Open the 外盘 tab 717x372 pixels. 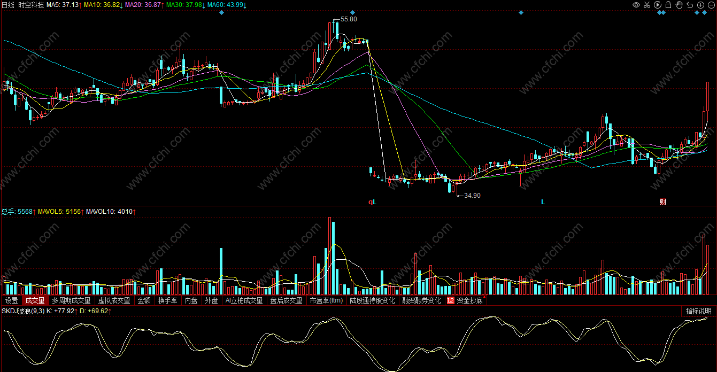click(212, 300)
